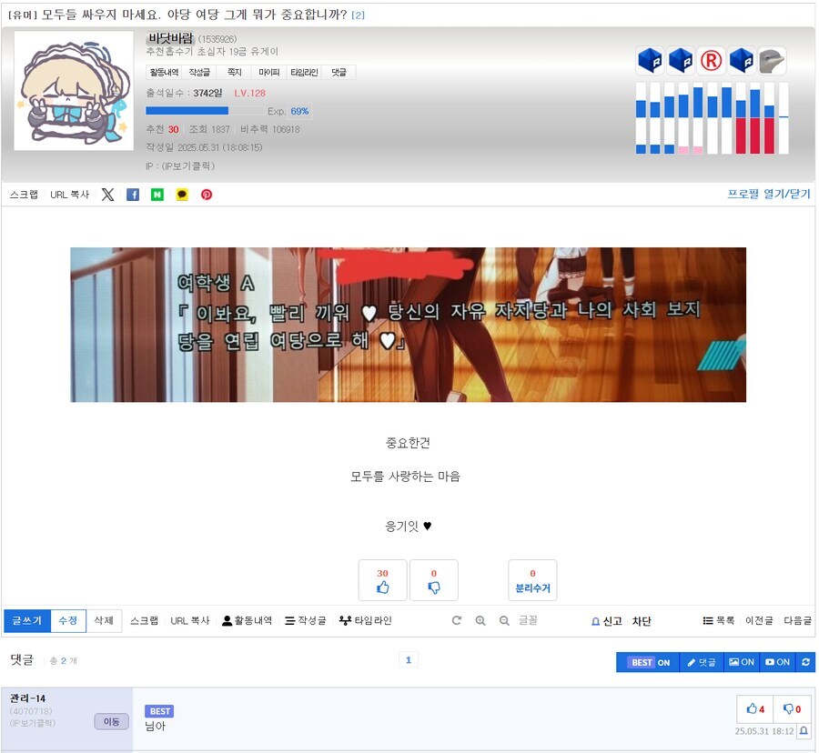
Task: Share post on X (Twitter) icon
Action: tap(107, 195)
